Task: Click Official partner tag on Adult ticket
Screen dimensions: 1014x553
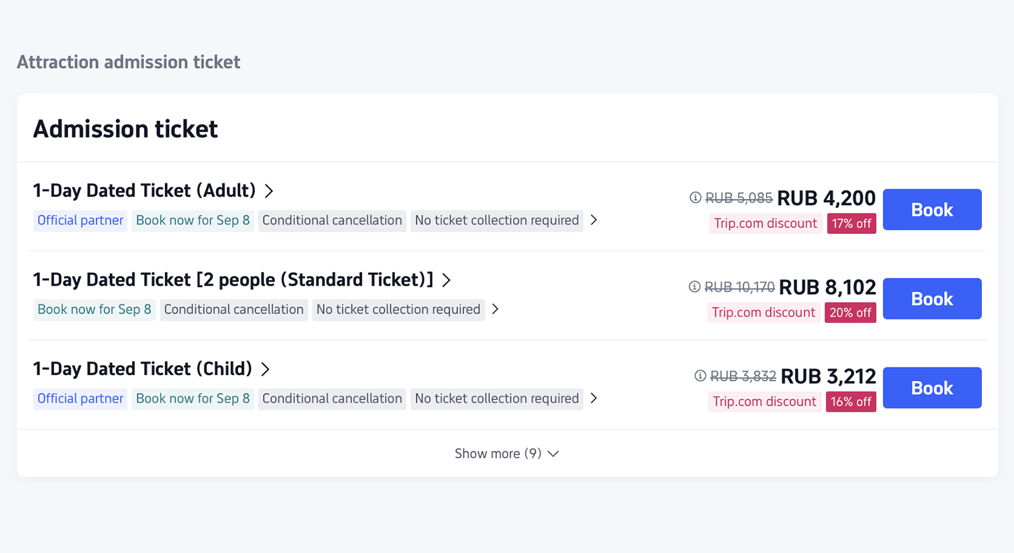Action: pos(80,220)
